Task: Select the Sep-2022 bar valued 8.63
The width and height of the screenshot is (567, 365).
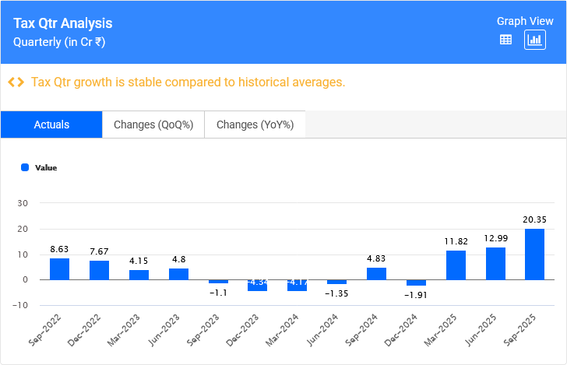Action: [59, 268]
